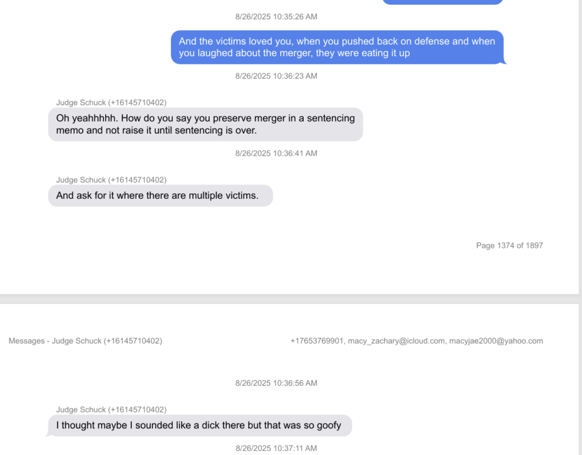The height and width of the screenshot is (455, 582).
Task: Click the macyjae2000@yahoo.com email address
Action: click(x=496, y=341)
